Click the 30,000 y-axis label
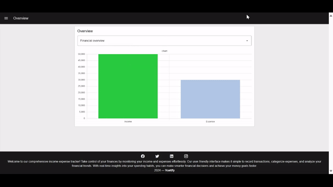The height and width of the screenshot is (187, 333). tap(81, 80)
